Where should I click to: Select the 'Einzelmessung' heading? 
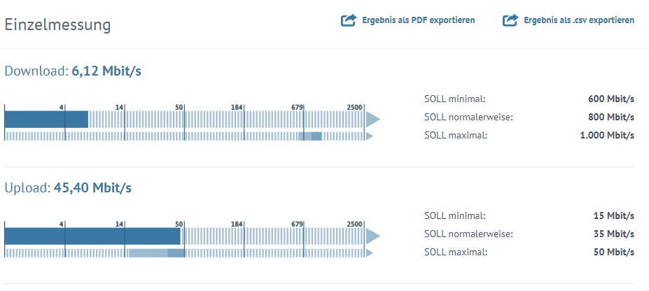tap(58, 25)
